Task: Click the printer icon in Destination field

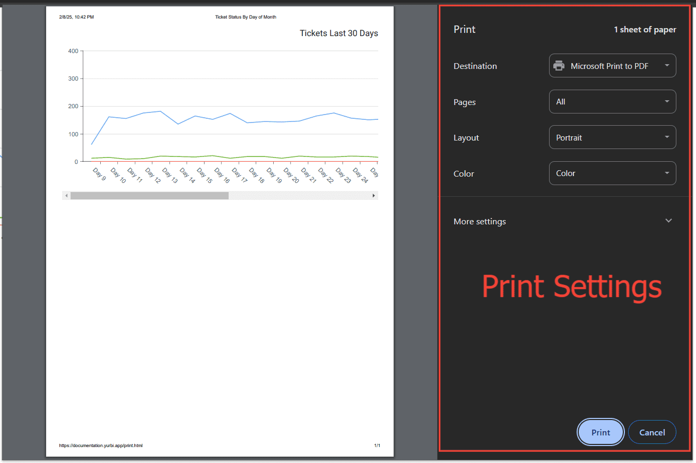Action: tap(559, 66)
